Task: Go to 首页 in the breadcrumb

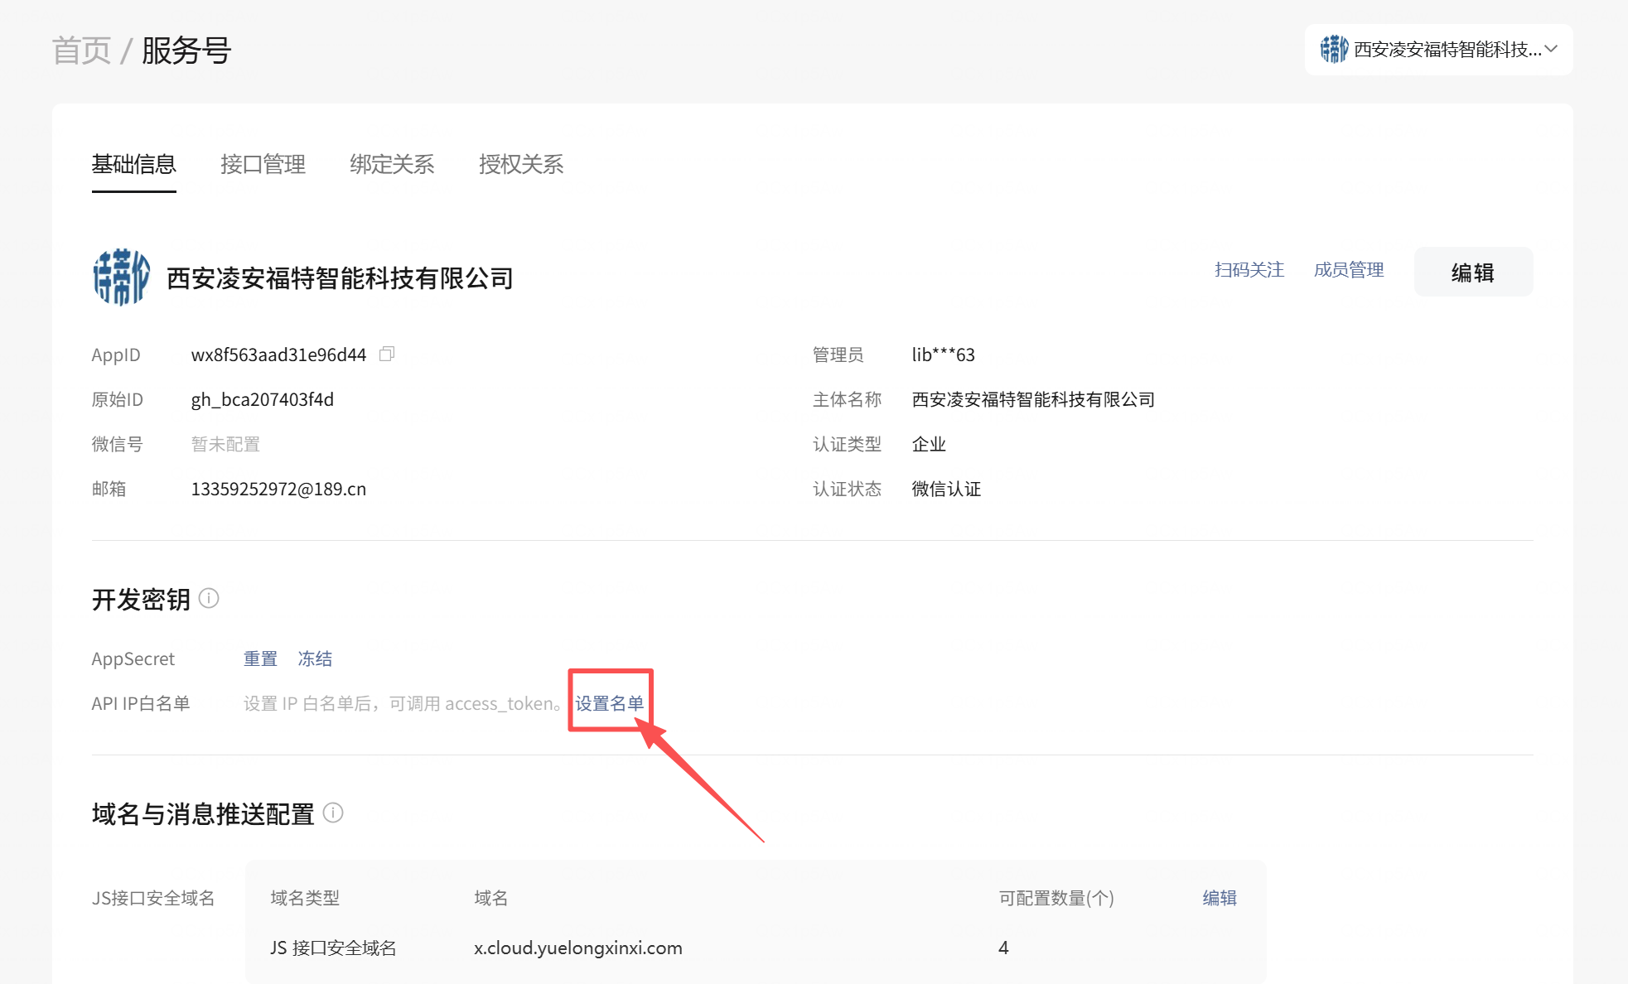Action: 81,51
